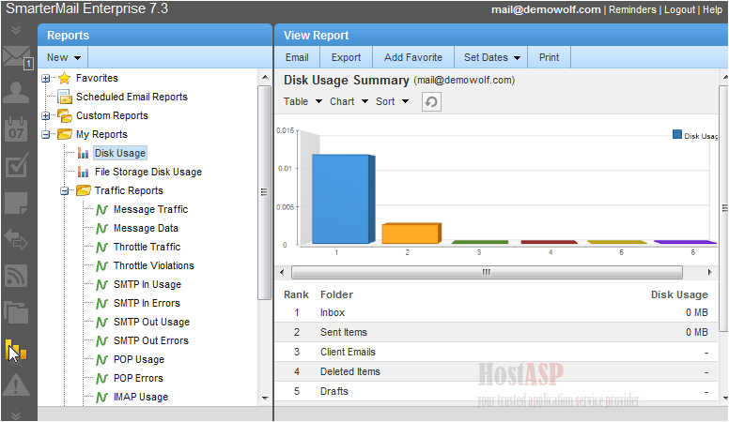This screenshot has height=422, width=729.
Task: Click the Scheduled Email Reports icon
Action: (x=65, y=97)
